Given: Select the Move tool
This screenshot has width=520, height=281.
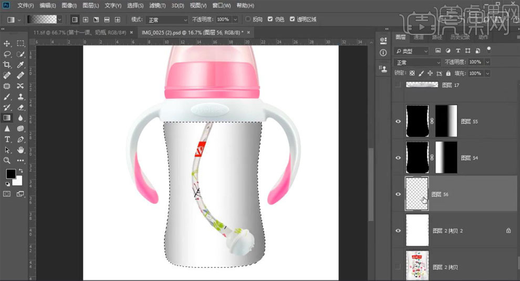Looking at the screenshot, I should tap(7, 44).
